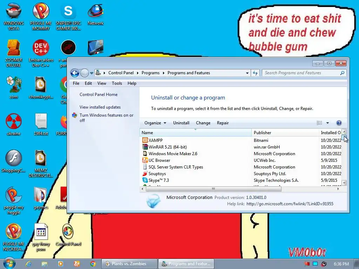Viewport: 359px width, 269px height.
Task: Click the WinRAR program icon in list
Action: [x=145, y=147]
